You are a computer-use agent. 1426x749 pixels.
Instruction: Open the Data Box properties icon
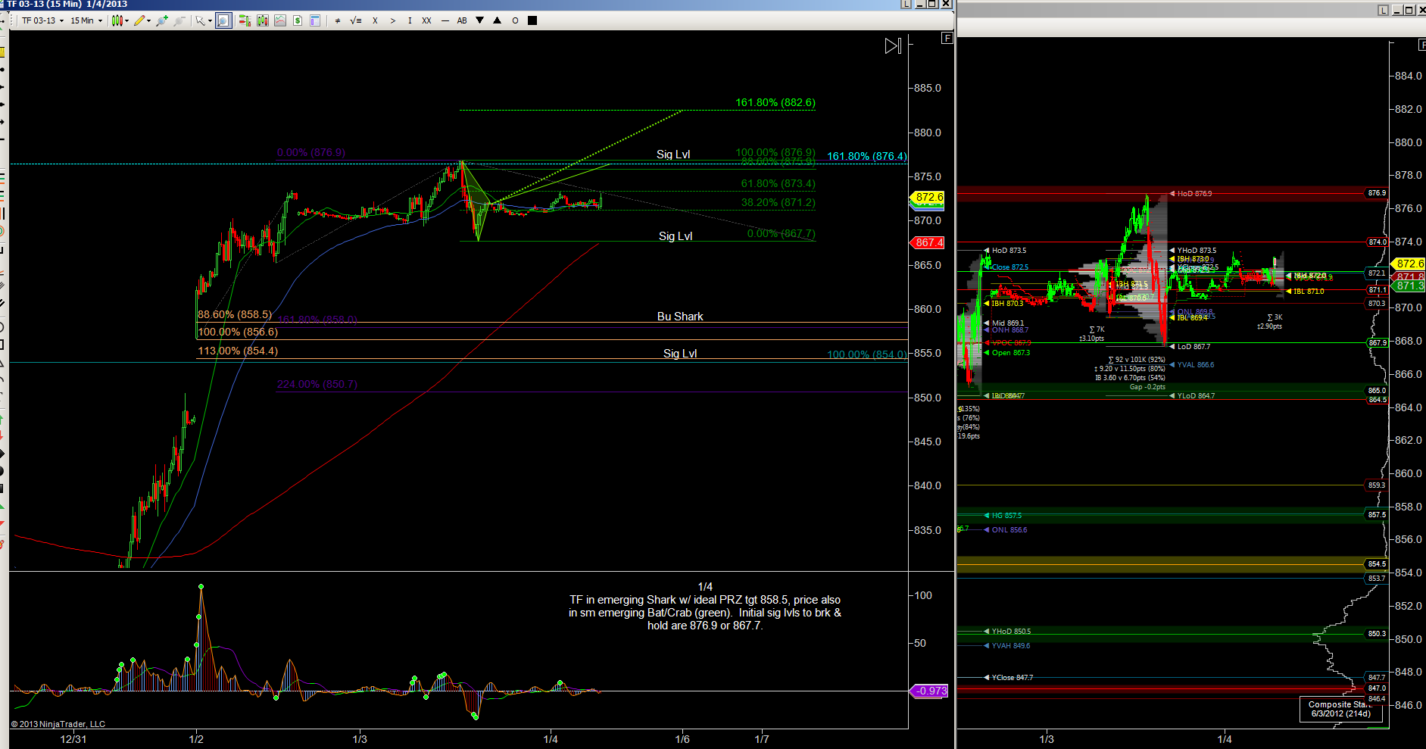pyautogui.click(x=315, y=20)
